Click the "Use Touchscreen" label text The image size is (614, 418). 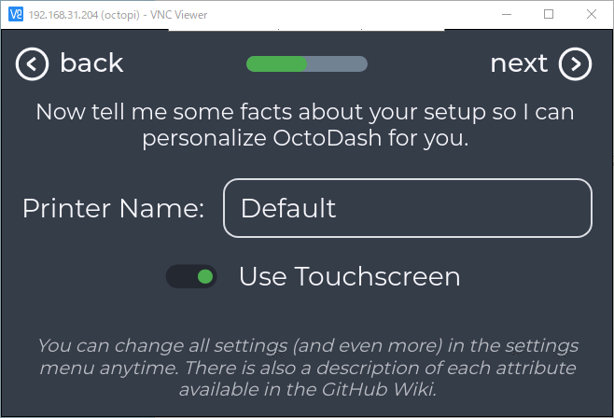click(x=350, y=276)
